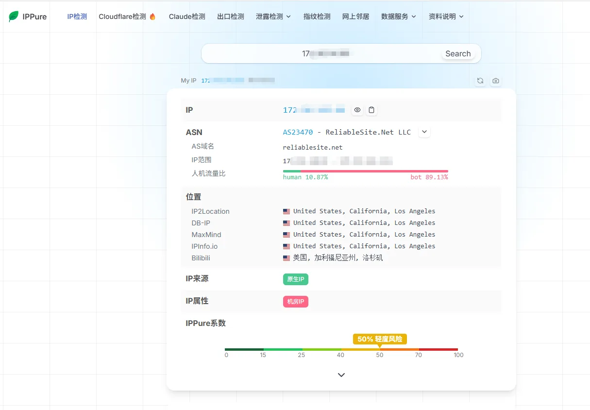Click the ReliableSite.Net LLC text

point(368,132)
